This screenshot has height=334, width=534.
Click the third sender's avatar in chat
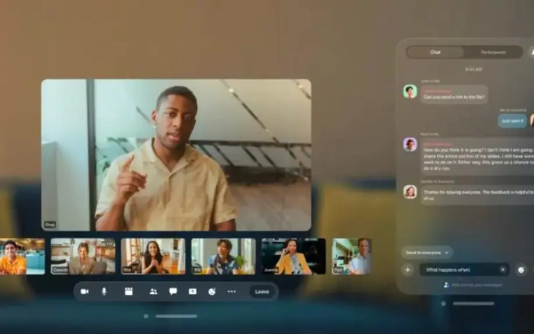click(410, 192)
